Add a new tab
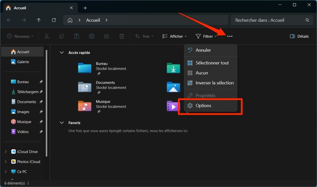This screenshot has width=317, height=187. [85, 8]
